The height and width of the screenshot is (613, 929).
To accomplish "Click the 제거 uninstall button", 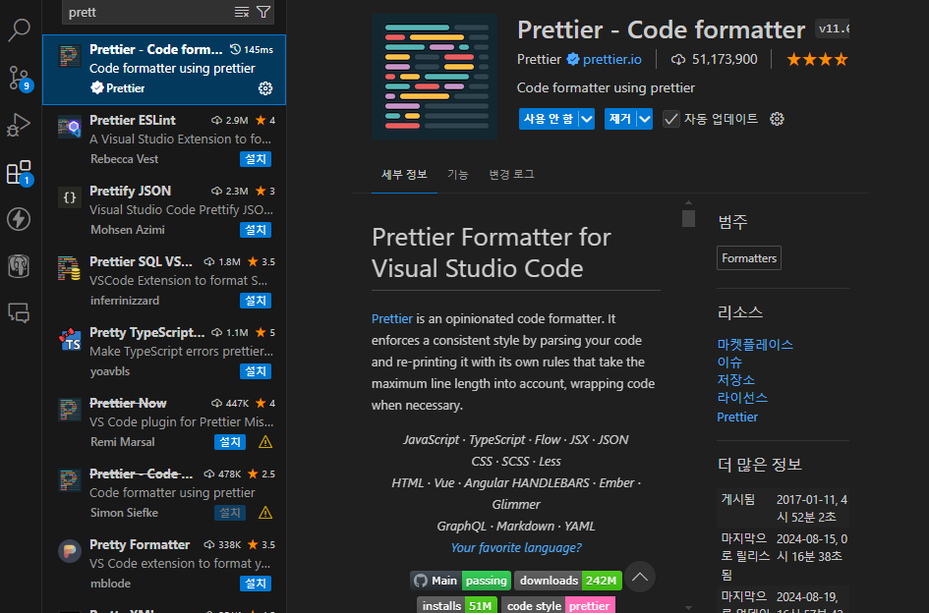I will tap(620, 119).
